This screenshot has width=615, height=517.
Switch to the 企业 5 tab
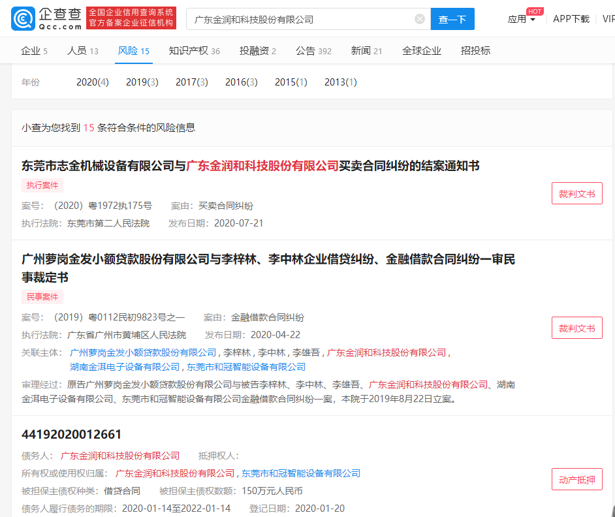coord(34,51)
